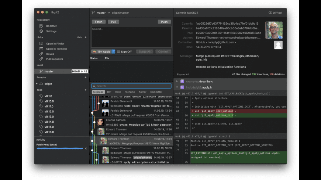The height and width of the screenshot is (180, 321).
Task: Select commit 231ccbeb Merge pull request #5109
Action: pos(131,132)
